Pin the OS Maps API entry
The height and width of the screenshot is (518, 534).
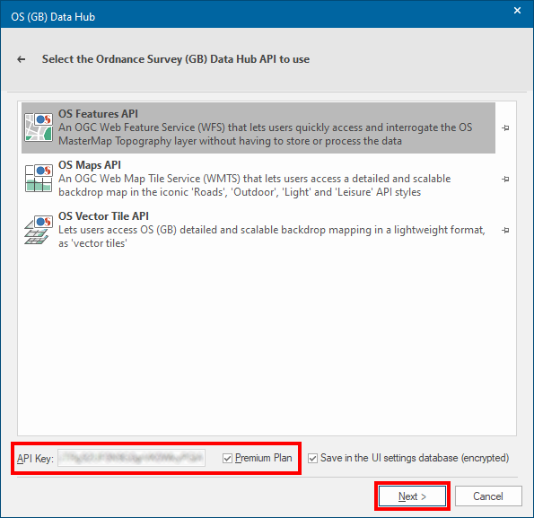505,180
